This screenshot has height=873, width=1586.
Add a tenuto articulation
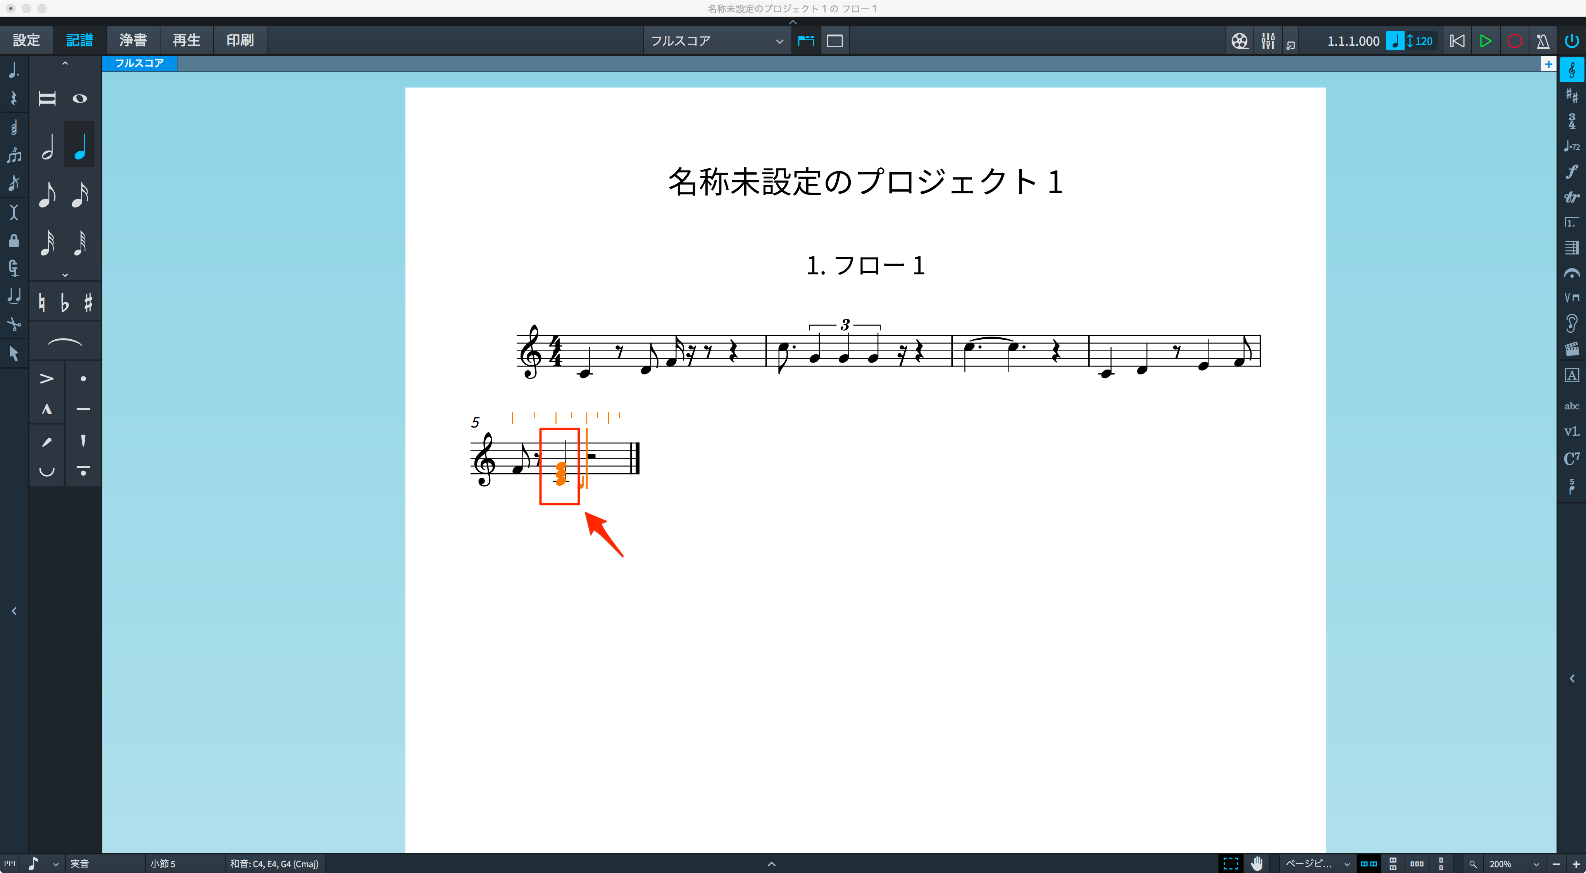tap(83, 409)
